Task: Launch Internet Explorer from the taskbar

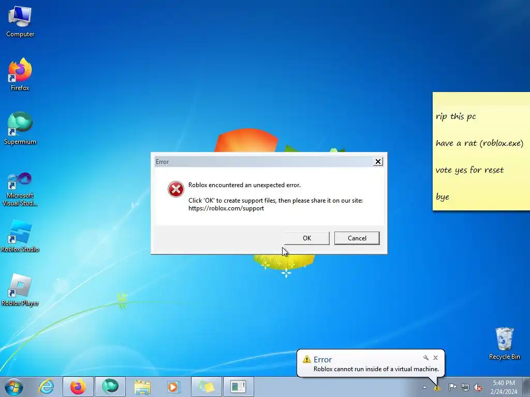Action: [x=46, y=387]
